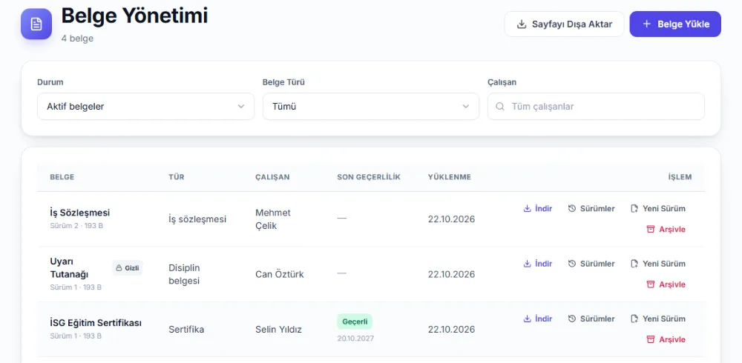Click Sayfayı Dışa Aktar button

pos(564,24)
